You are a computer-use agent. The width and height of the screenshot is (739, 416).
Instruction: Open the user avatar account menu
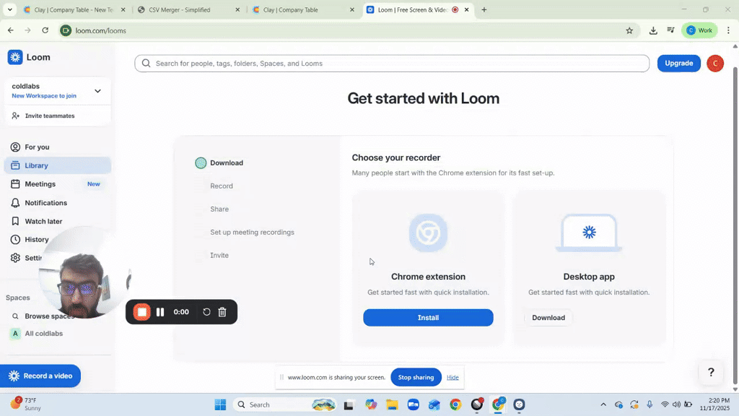coord(714,64)
